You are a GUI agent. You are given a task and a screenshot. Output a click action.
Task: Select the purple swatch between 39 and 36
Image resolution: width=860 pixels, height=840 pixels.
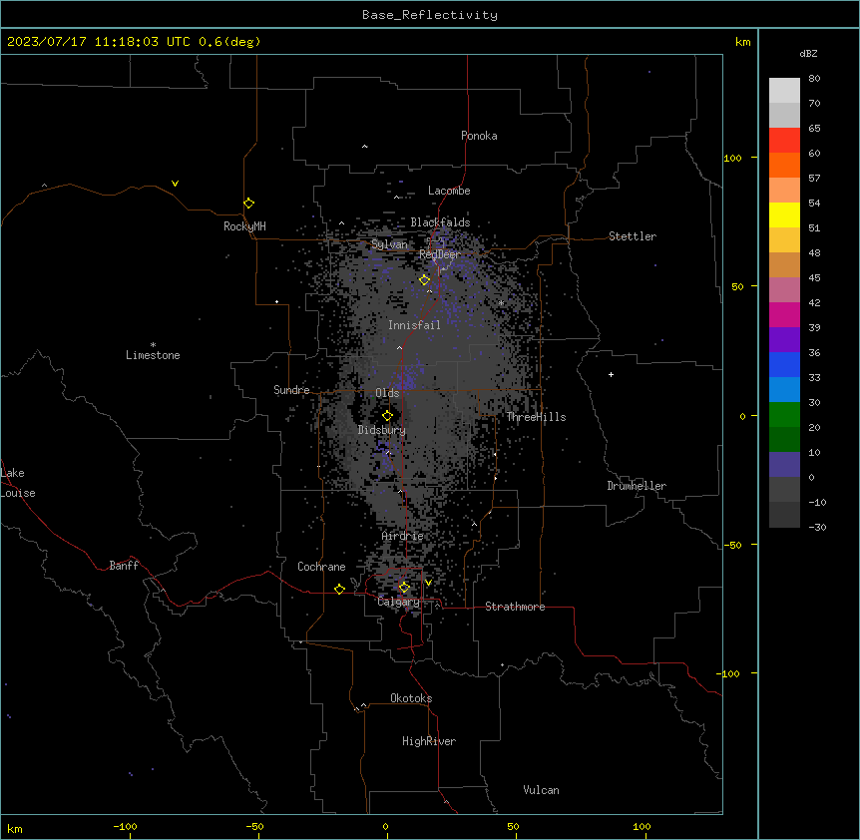784,340
